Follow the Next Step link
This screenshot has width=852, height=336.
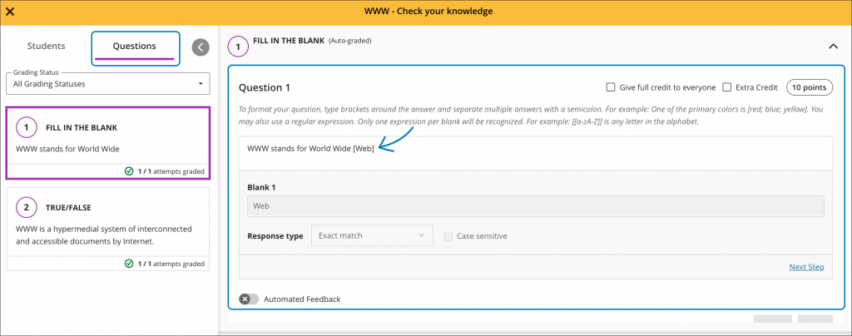point(806,267)
